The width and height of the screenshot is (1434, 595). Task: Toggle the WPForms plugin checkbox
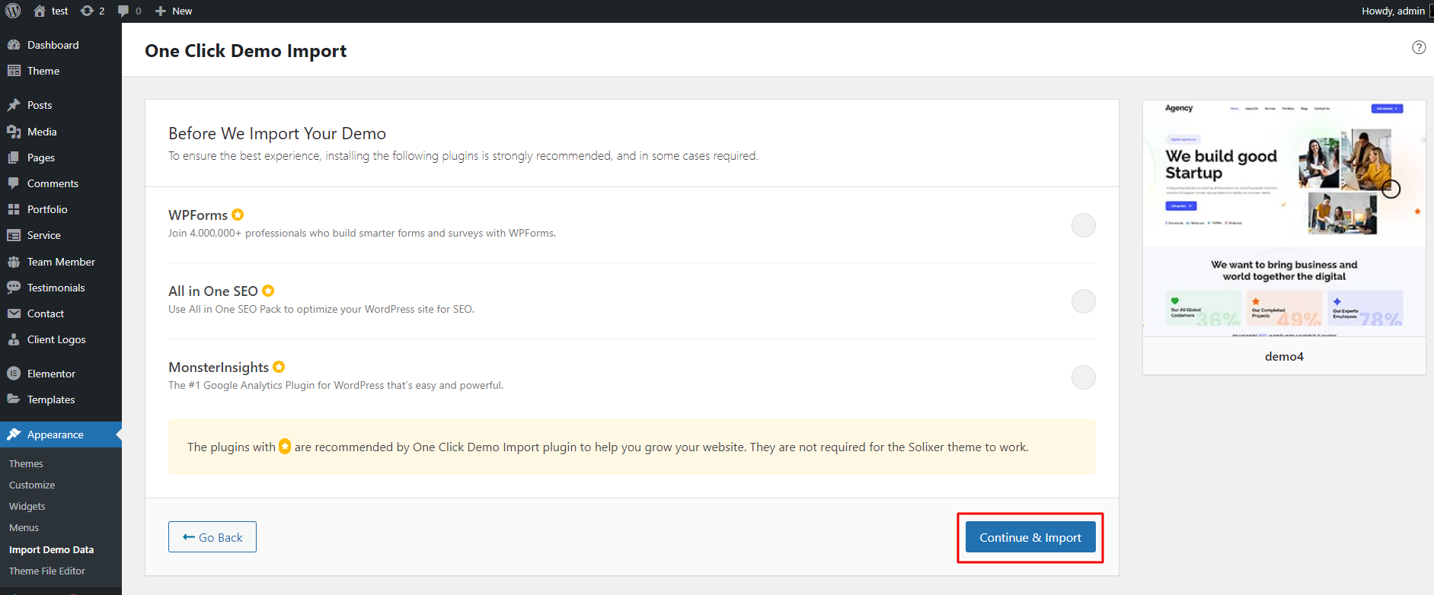1084,225
